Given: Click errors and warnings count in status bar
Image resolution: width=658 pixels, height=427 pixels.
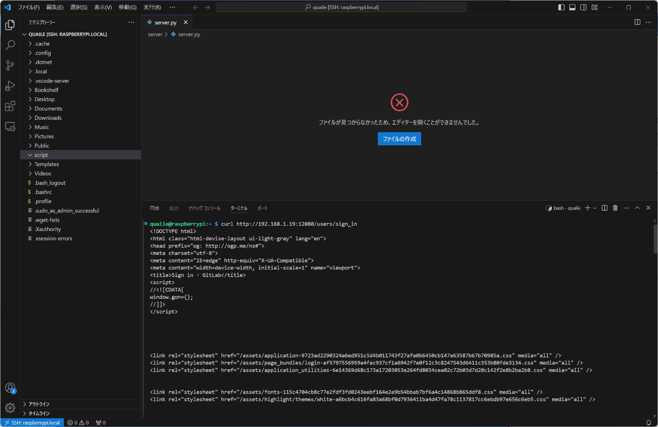Looking at the screenshot, I should (78, 423).
